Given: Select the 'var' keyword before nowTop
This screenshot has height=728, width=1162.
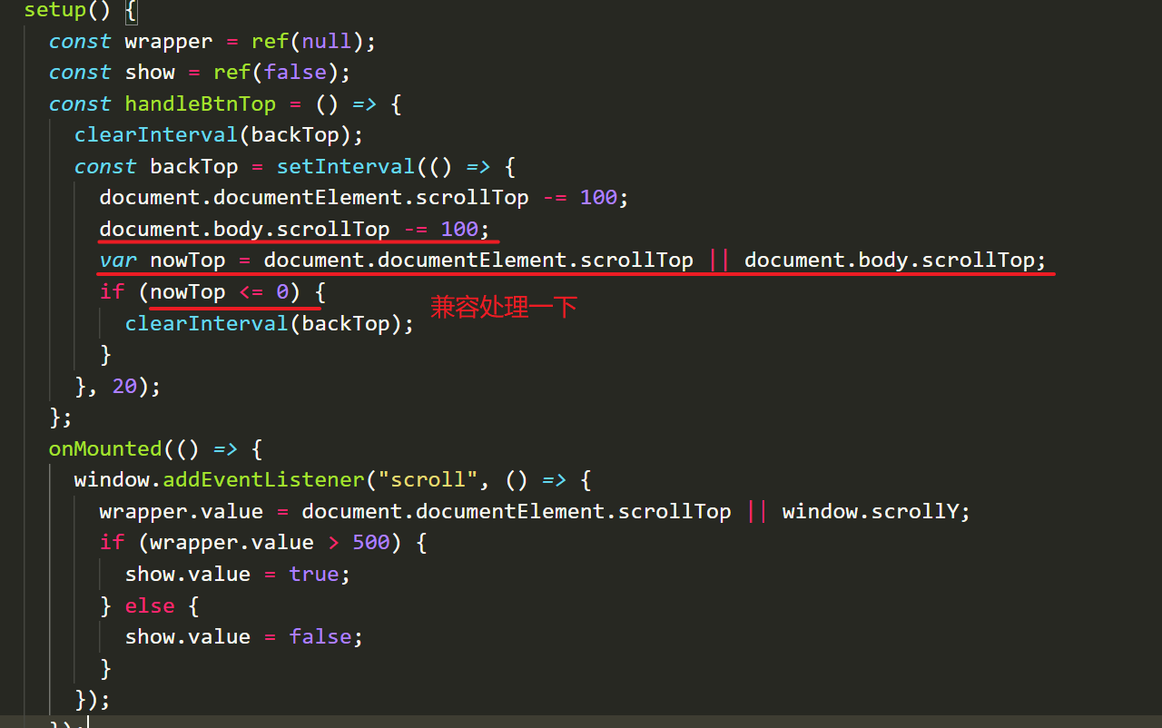Looking at the screenshot, I should tap(118, 261).
